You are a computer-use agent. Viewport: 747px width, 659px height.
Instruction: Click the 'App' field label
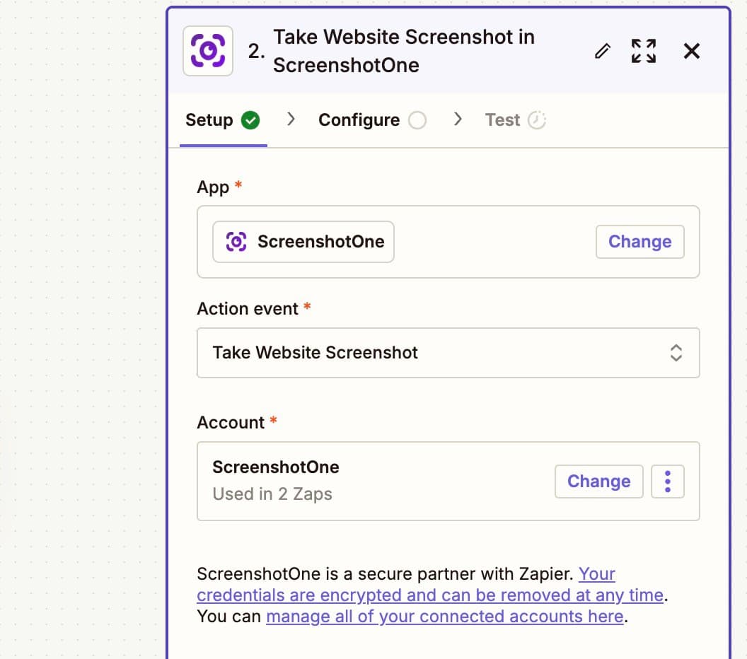click(213, 187)
